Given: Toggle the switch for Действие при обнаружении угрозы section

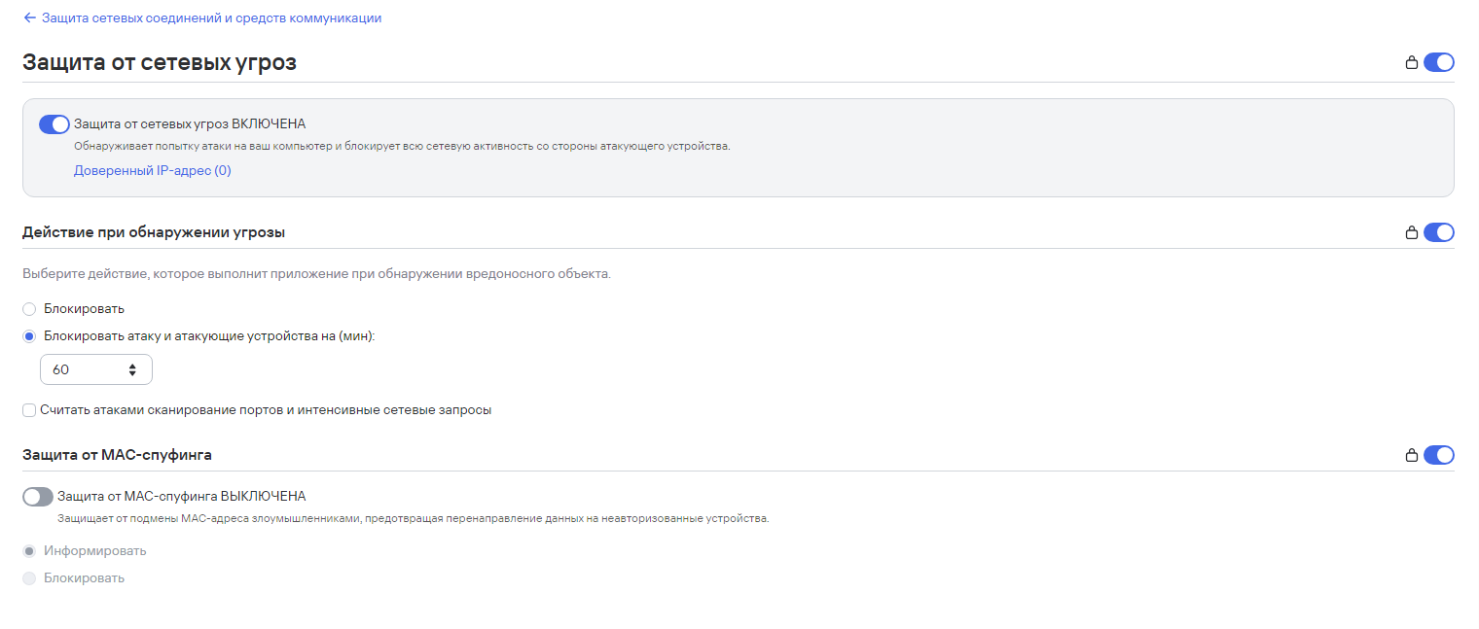Looking at the screenshot, I should [x=1438, y=232].
